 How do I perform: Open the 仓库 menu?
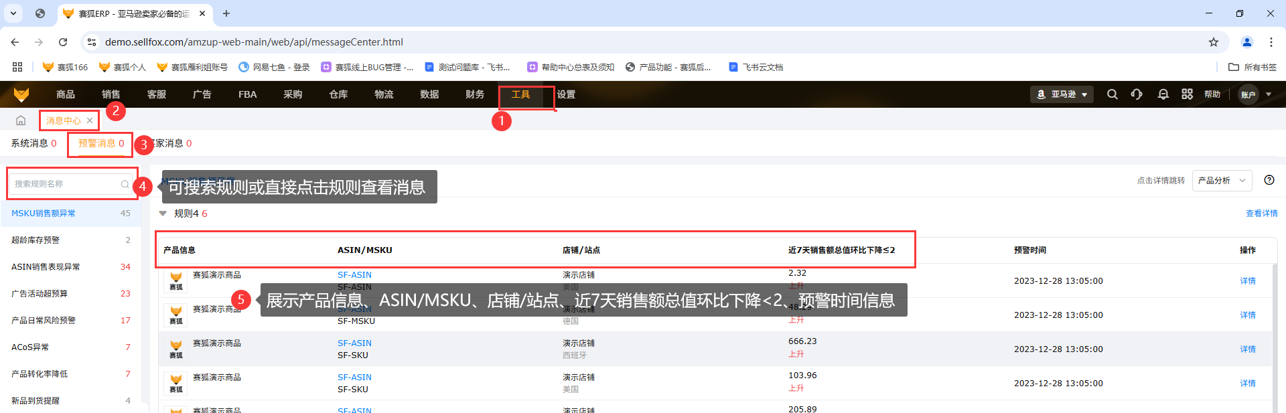click(338, 94)
